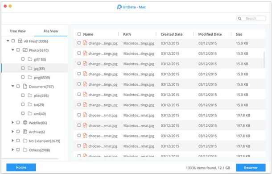Click the Photo category image icon
Image resolution: width=272 pixels, height=174 pixels.
click(25, 50)
